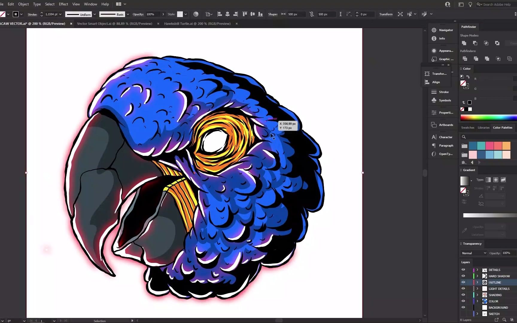
Task: Expand the HARD SHADOW layer
Action: (478, 276)
